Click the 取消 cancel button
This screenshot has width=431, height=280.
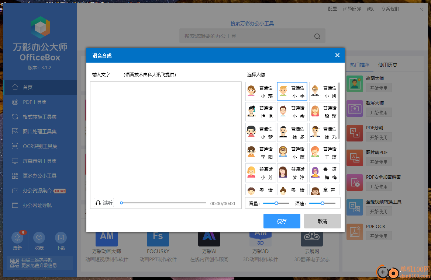click(323, 221)
